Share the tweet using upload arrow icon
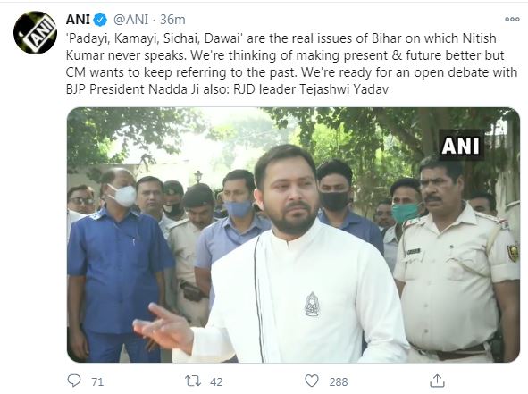Viewport: 528px width, 394px height. [437, 381]
